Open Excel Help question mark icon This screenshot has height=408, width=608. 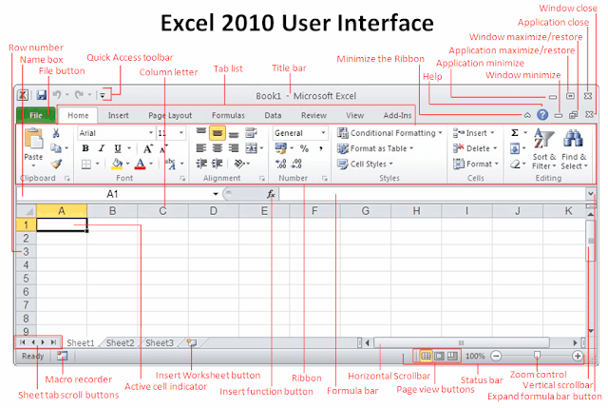(x=542, y=114)
